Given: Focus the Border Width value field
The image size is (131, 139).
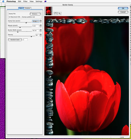Looking at the screenshot, I should click(x=36, y=31).
